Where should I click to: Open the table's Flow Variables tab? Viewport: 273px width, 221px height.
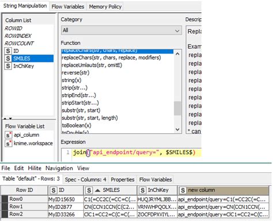156,180
